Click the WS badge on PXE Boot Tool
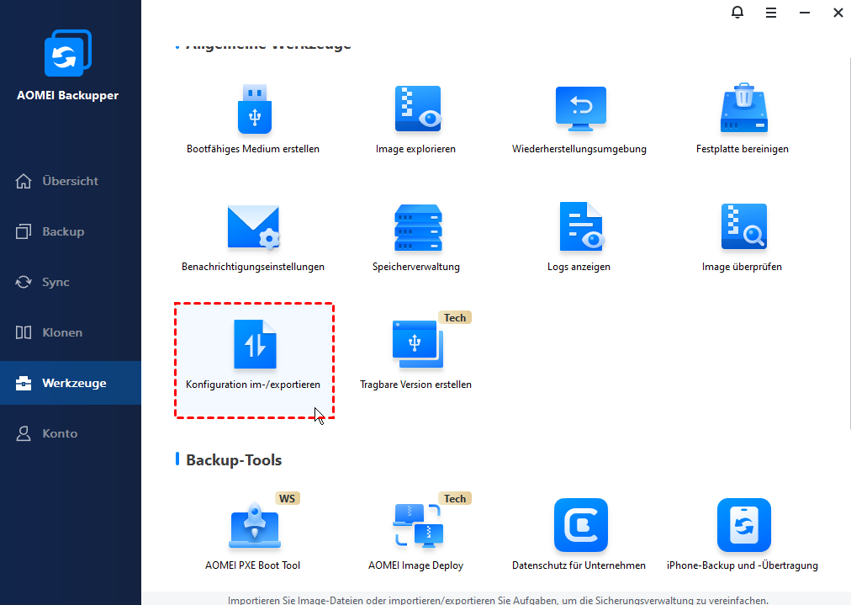 tap(287, 498)
